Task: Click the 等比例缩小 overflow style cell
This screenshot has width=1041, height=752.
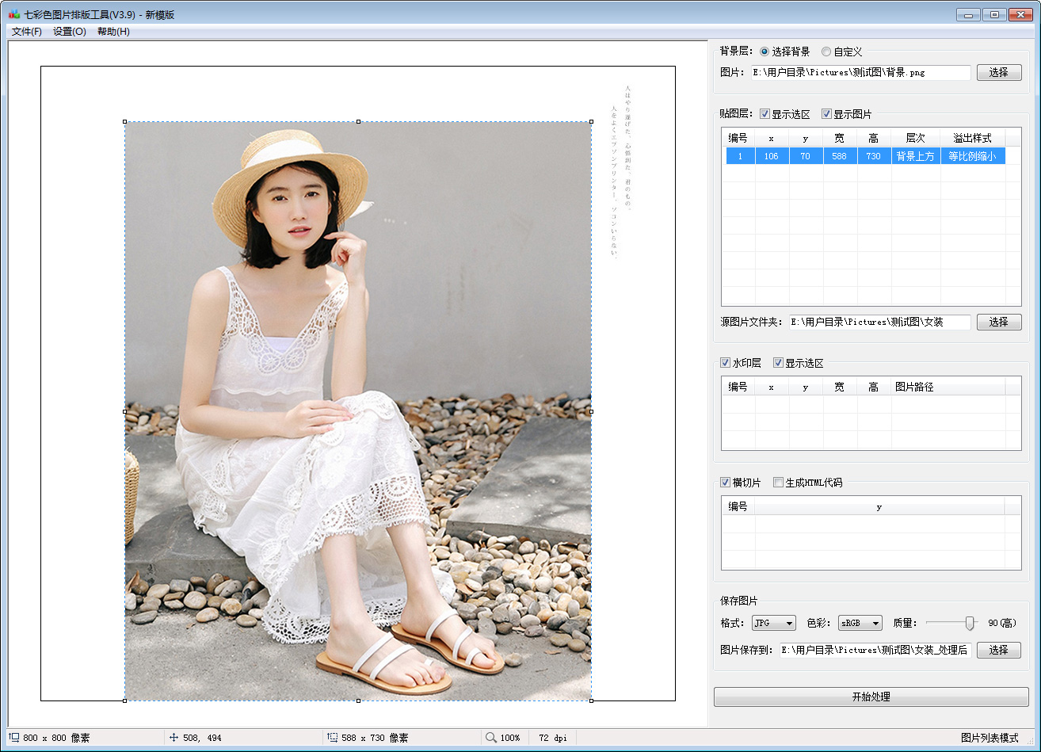Action: [x=973, y=156]
